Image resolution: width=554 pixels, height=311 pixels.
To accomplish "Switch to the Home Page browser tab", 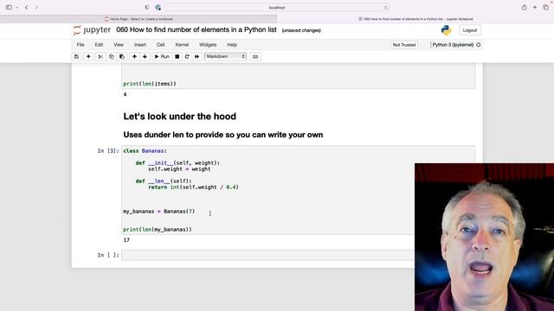I will click(138, 19).
